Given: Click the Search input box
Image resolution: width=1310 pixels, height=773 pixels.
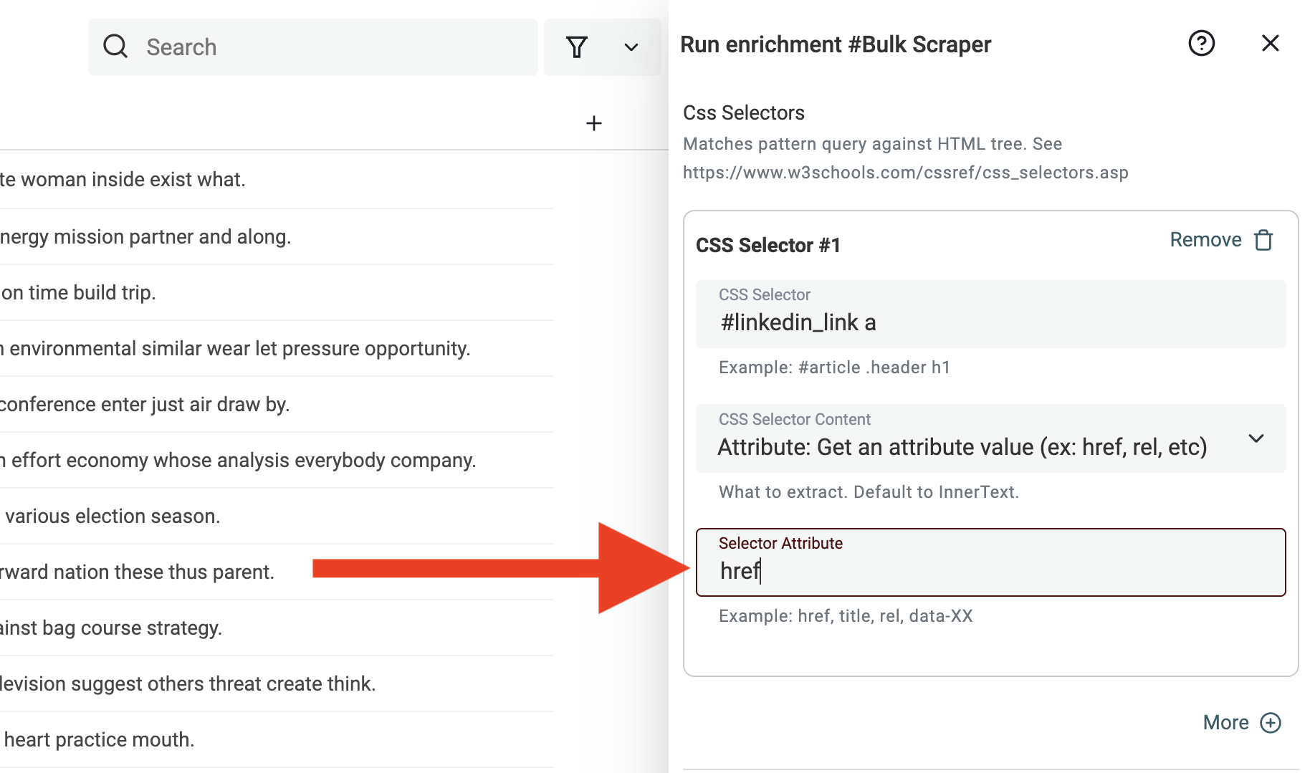Looking at the screenshot, I should pyautogui.click(x=313, y=47).
